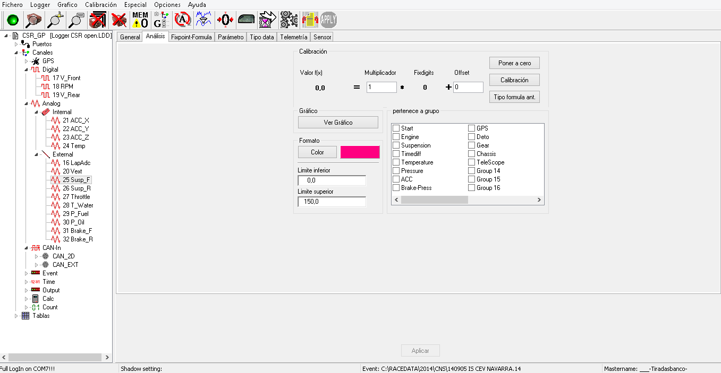This screenshot has height=373, width=721.
Task: Enable the Suspension group checkbox
Action: pyautogui.click(x=396, y=145)
